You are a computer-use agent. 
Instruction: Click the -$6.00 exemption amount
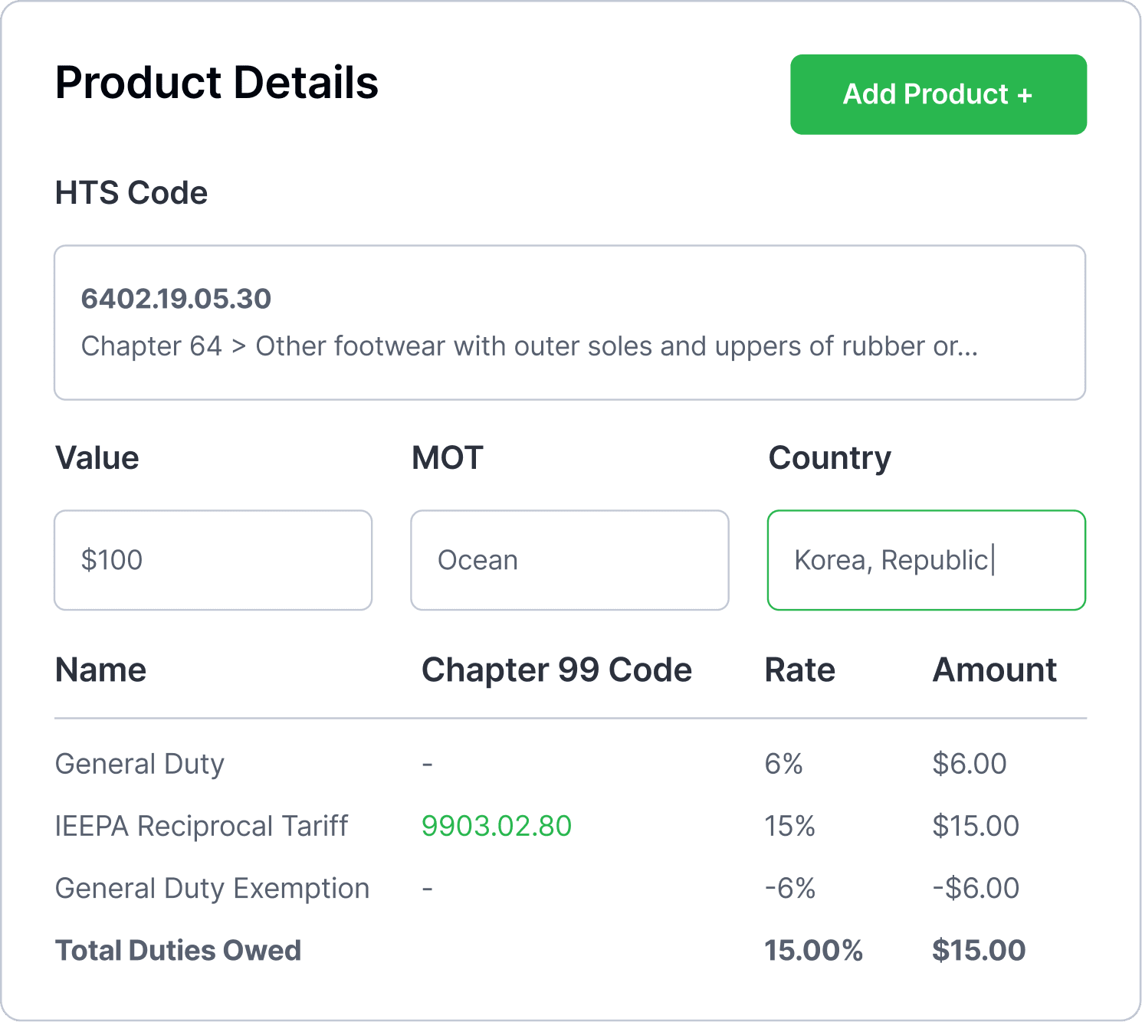coord(976,888)
